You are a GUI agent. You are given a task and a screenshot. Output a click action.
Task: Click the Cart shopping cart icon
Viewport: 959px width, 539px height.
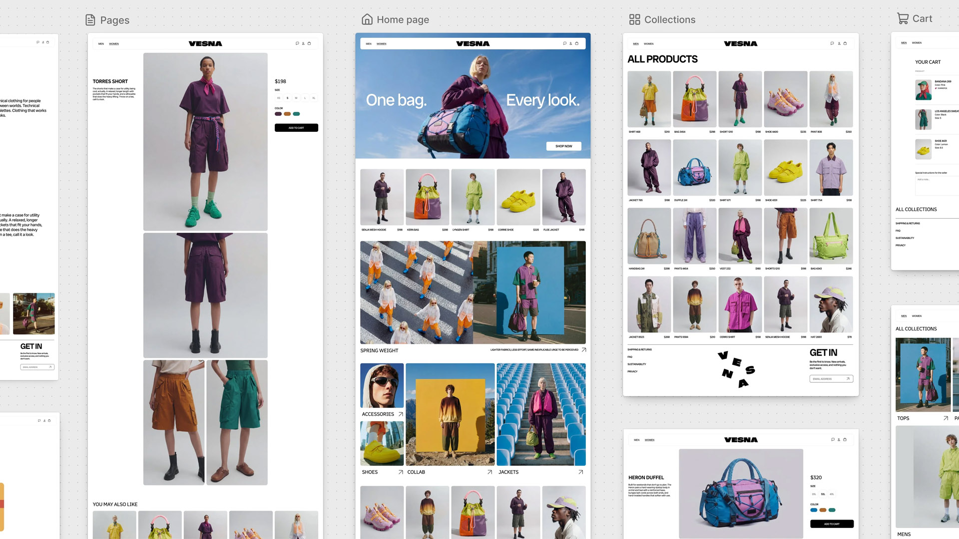pyautogui.click(x=903, y=18)
